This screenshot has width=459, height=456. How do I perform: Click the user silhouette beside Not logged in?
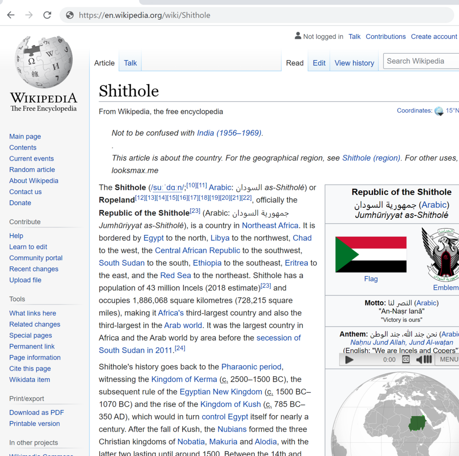point(298,36)
